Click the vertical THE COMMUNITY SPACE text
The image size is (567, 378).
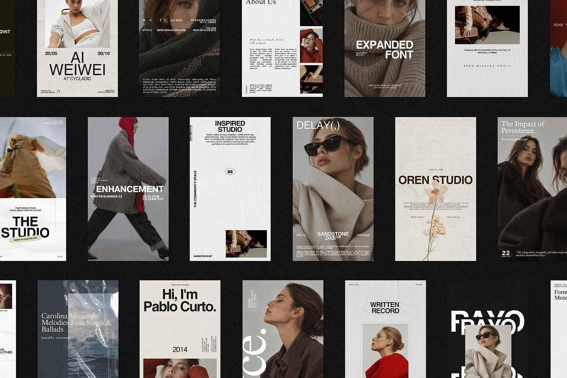point(195,189)
